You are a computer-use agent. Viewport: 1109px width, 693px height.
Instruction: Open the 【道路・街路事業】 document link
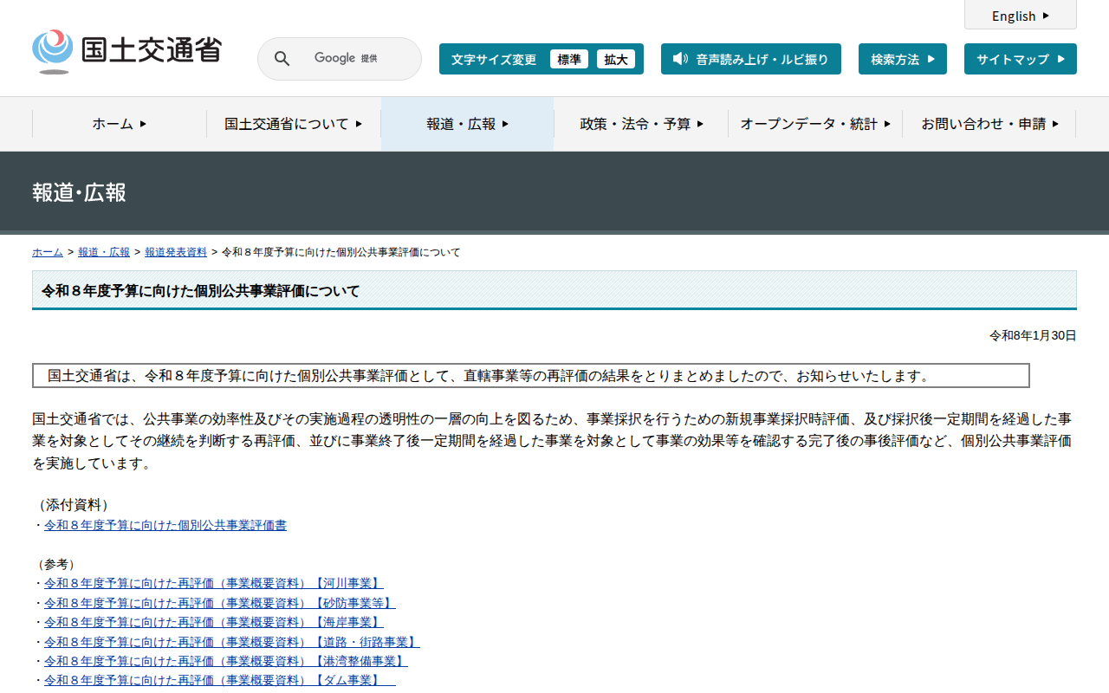click(231, 642)
